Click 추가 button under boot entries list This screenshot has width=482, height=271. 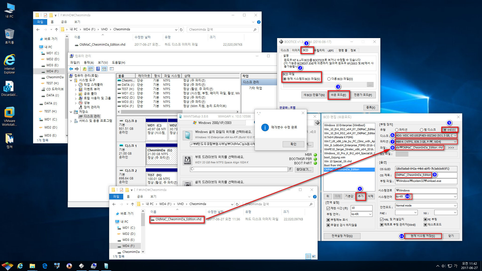[x=360, y=196]
